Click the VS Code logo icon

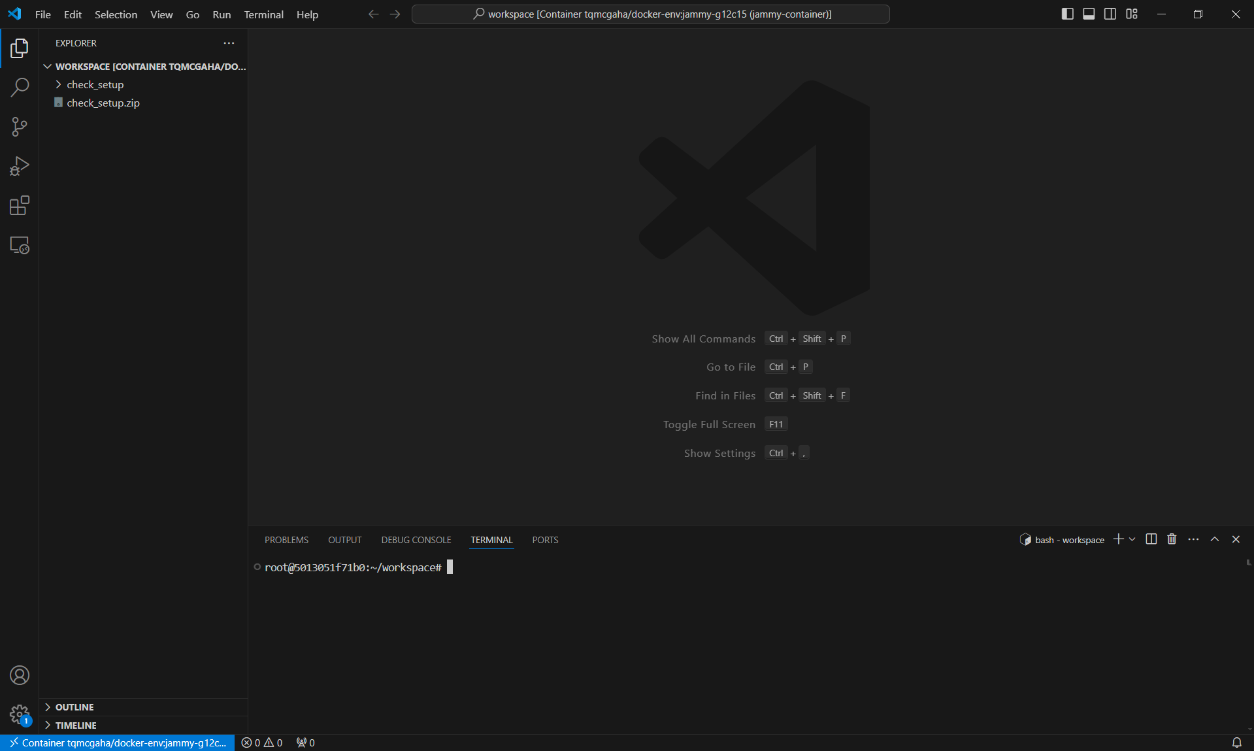[14, 14]
